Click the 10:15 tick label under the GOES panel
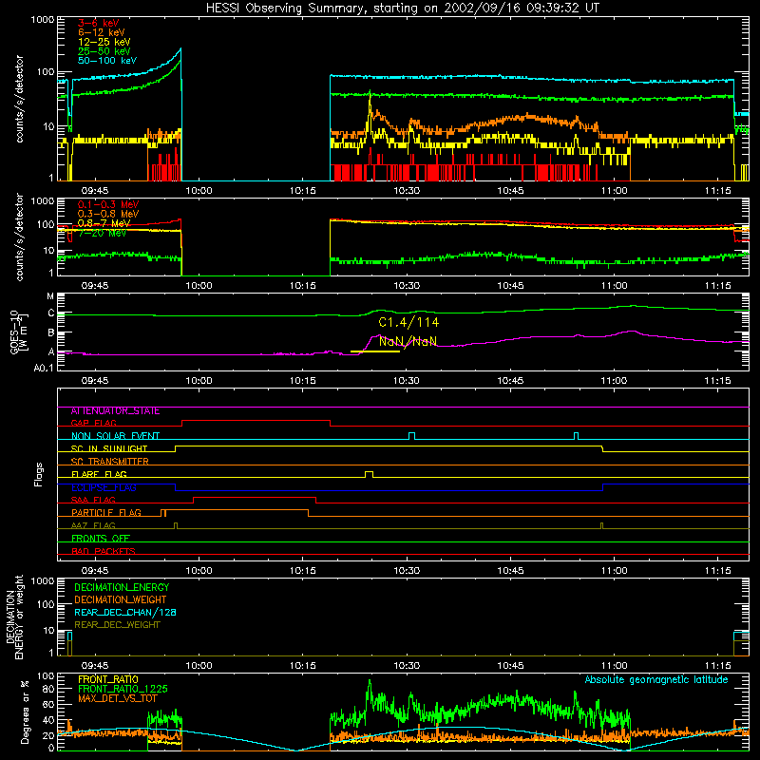The image size is (760, 760). point(302,381)
